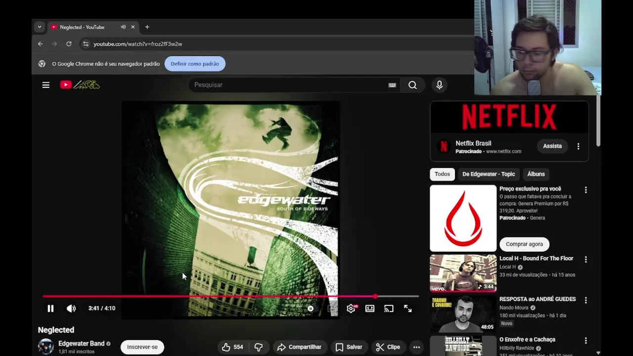This screenshot has height=356, width=633.
Task: Open options for RESPOSTA ao ANDRÉ GUEDES
Action: 586,300
